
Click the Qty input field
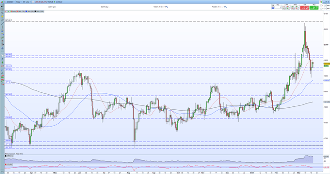278,8
